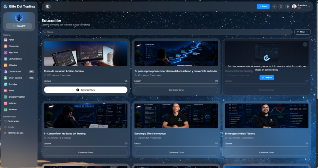Image resolution: width=318 pixels, height=168 pixels.
Task: Open the Afiliados sidebar icon
Action: pyautogui.click(x=6, y=65)
